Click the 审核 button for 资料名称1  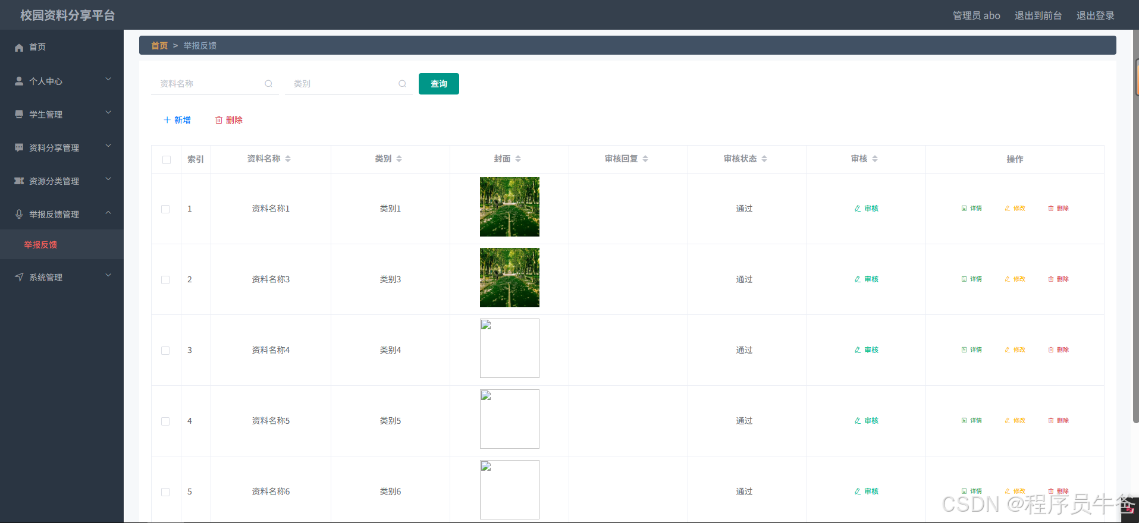pyautogui.click(x=867, y=209)
